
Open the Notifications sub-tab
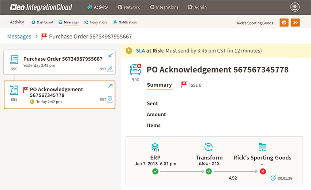click(125, 22)
